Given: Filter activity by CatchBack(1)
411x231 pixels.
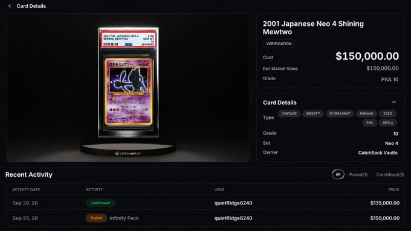Looking at the screenshot, I should (x=390, y=175).
